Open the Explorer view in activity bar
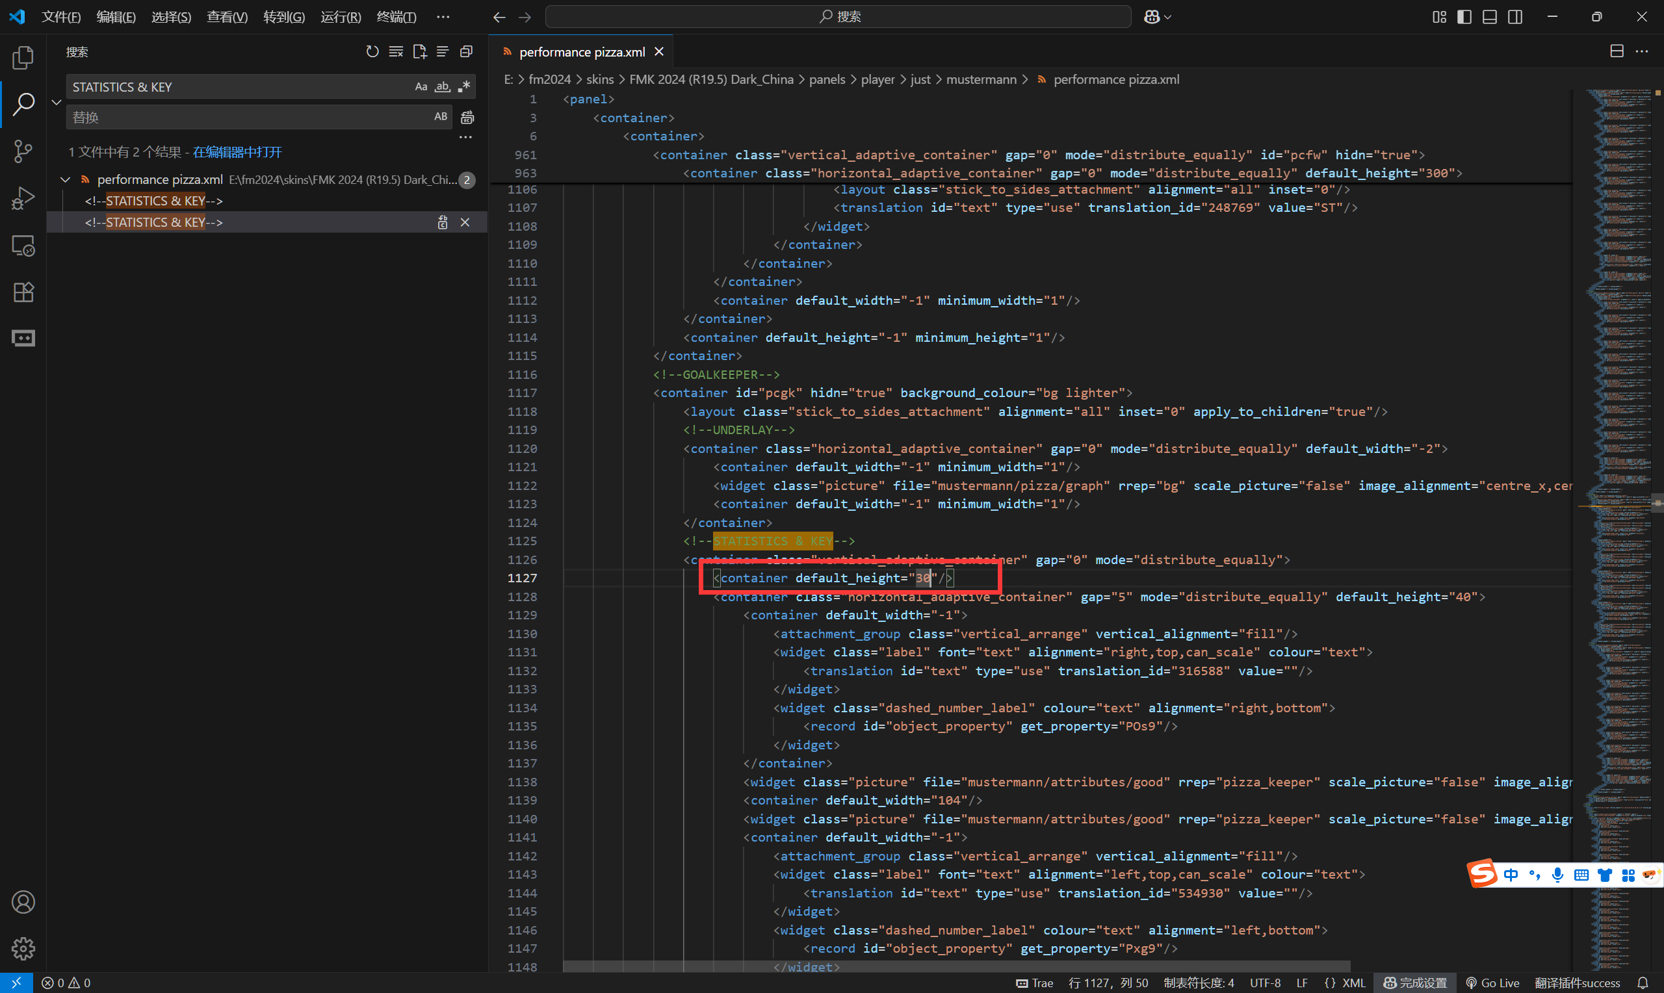The image size is (1664, 993). [23, 58]
